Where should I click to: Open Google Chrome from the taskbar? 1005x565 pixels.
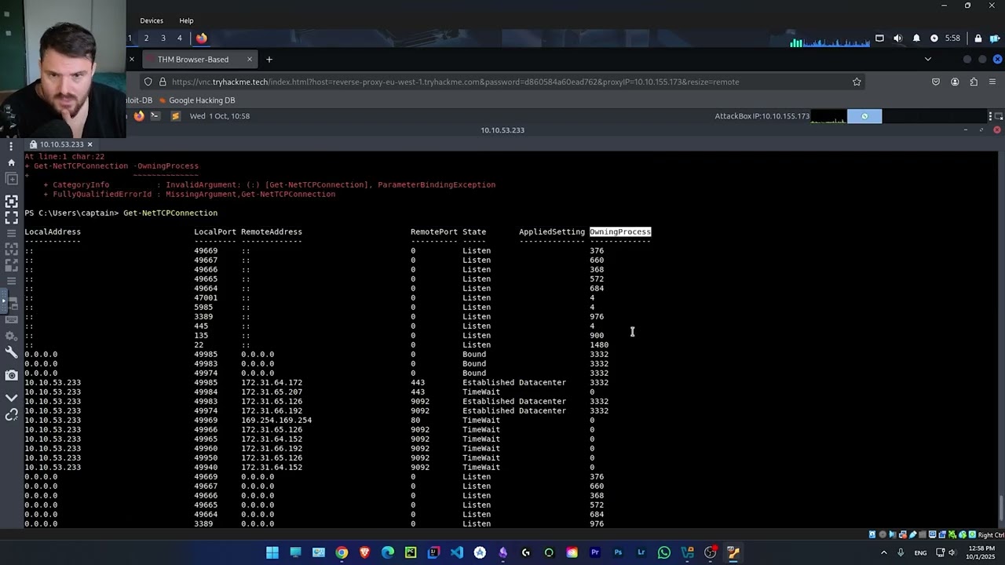tap(342, 552)
